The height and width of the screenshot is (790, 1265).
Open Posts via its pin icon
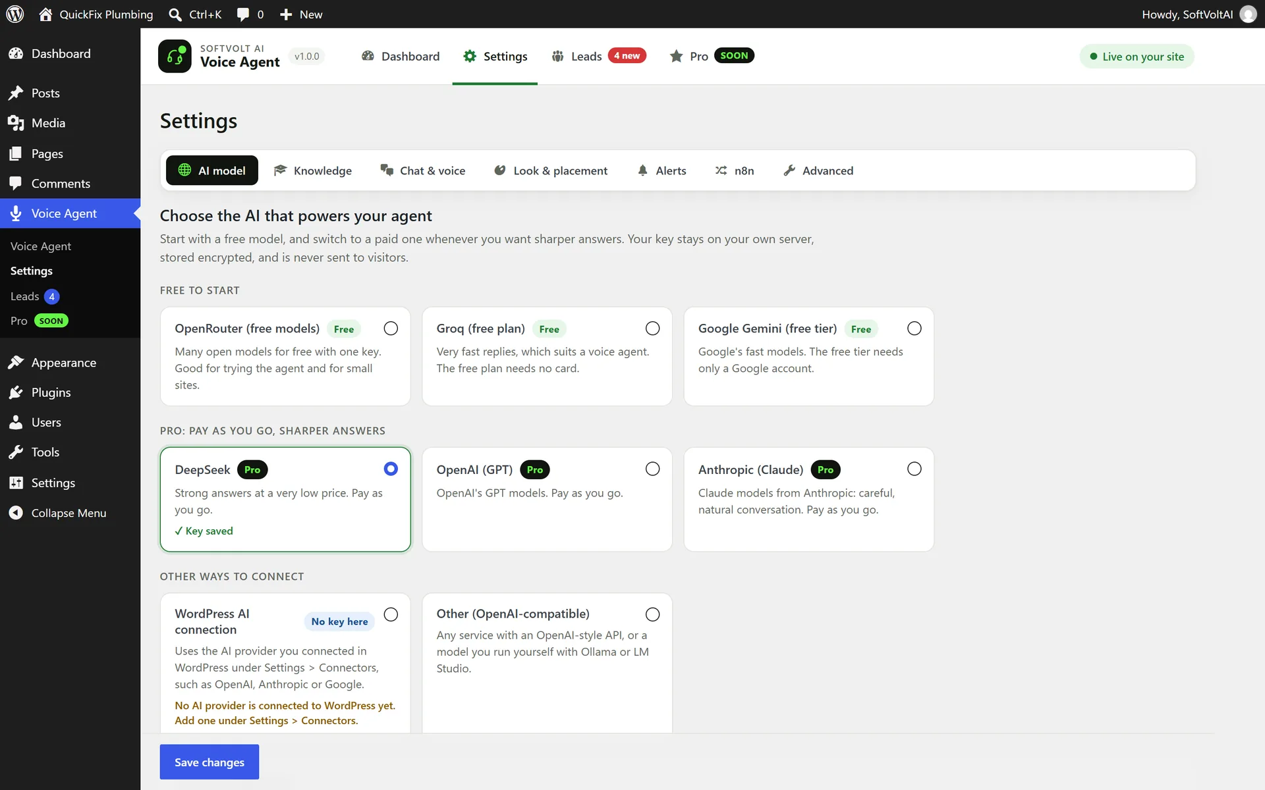tap(16, 93)
